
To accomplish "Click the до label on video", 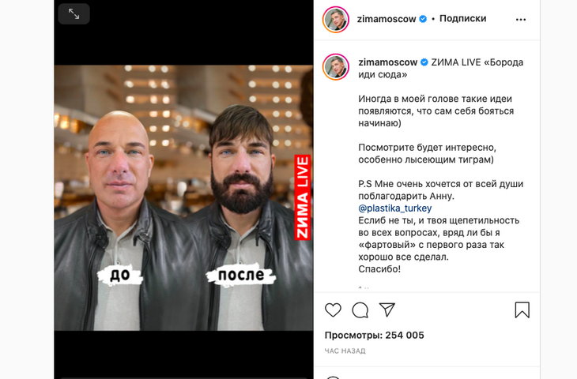I will (x=119, y=275).
